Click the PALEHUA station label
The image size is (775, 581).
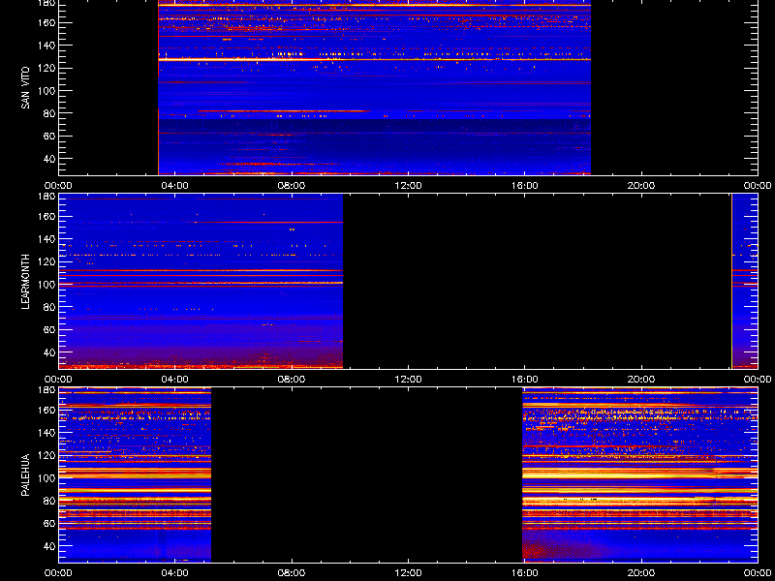tap(25, 474)
